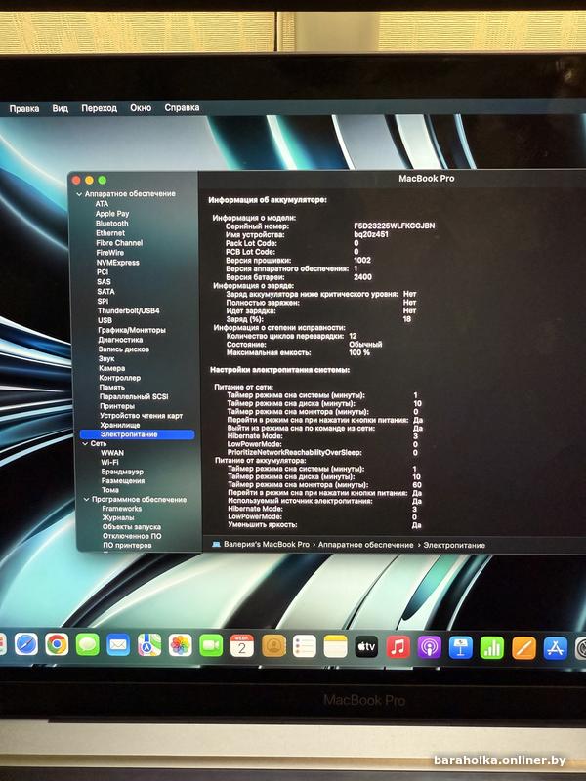Screen dimensions: 586x781
Task: Open Numbers app in the dock
Action: (492, 648)
